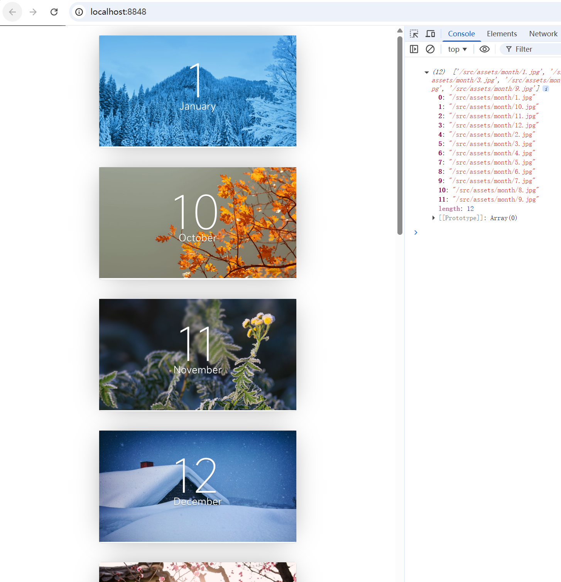
Task: Select the "/src/assets/month/3.jpg" entry
Action: pos(492,144)
